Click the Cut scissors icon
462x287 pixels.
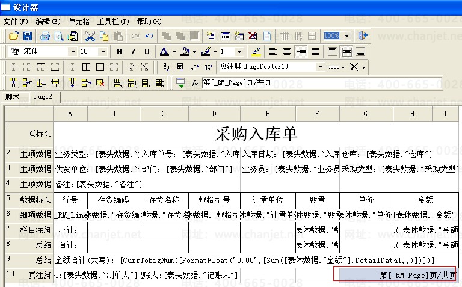pyautogui.click(x=90, y=36)
